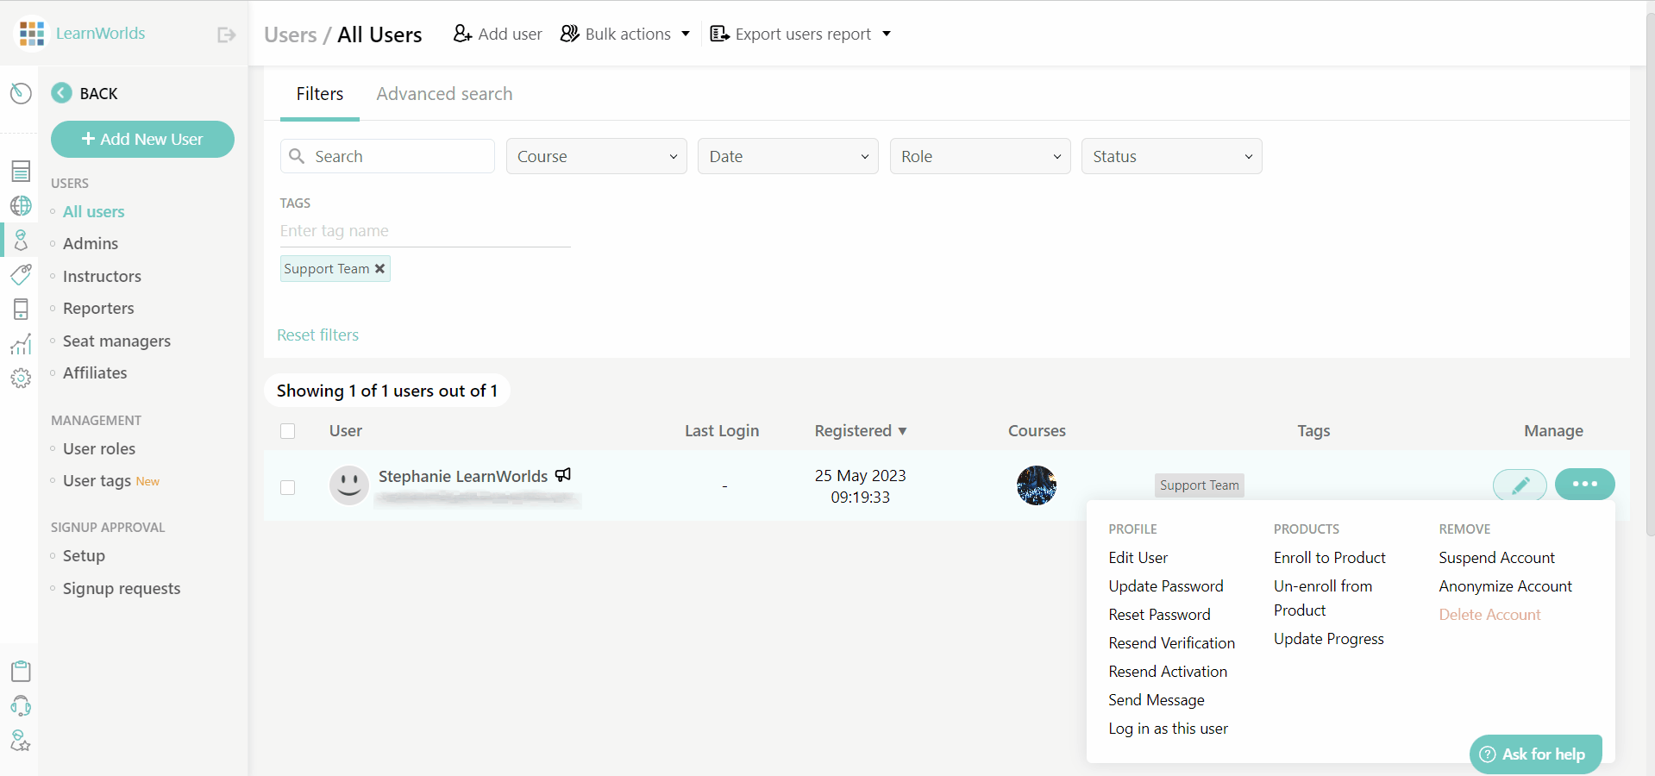The width and height of the screenshot is (1655, 776).
Task: Open the clipboard icon near bottom sidebar
Action: [21, 672]
